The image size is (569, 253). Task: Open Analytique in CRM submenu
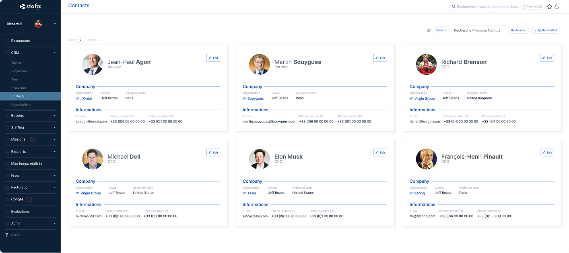click(19, 88)
